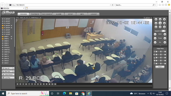Click the Focus minus button
The height and width of the screenshot is (96, 171).
coord(155,38)
